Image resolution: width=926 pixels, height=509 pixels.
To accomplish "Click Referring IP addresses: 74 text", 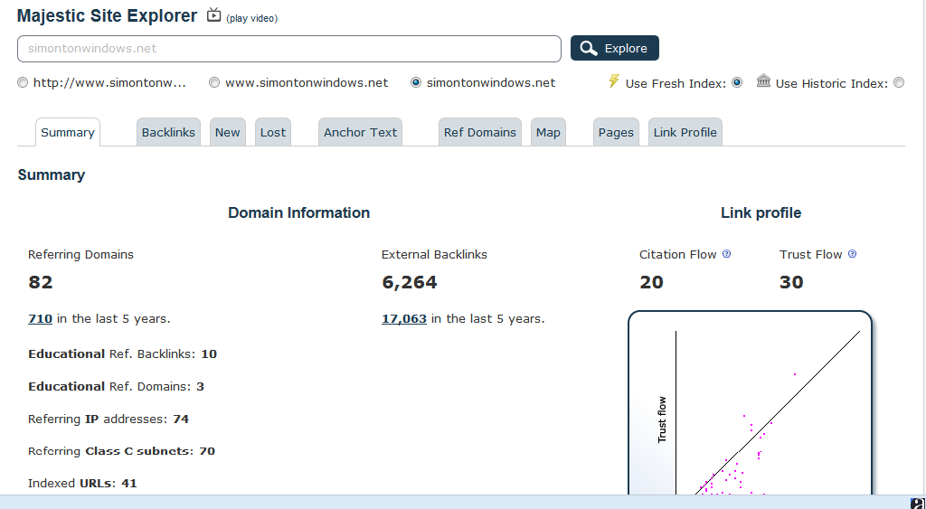I will (x=109, y=419).
